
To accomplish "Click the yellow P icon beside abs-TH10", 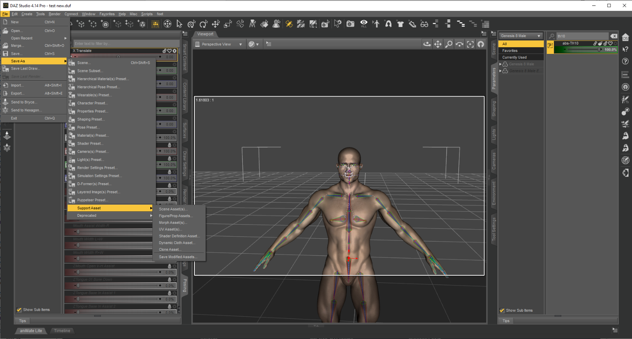I will pyautogui.click(x=550, y=46).
